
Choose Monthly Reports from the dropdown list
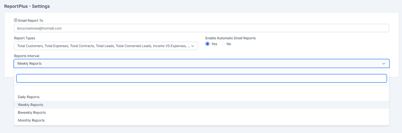tap(31, 120)
